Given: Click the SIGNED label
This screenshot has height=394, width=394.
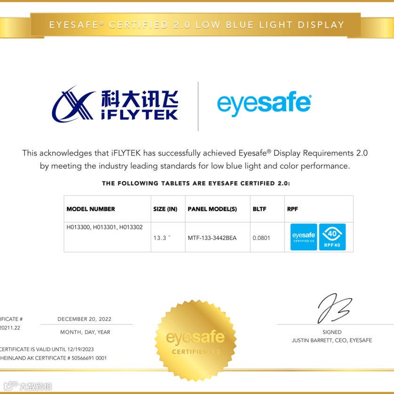Looking at the screenshot, I should (332, 332).
